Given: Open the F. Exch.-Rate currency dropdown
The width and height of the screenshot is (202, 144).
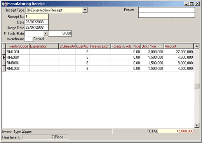Looking at the screenshot, I should point(45,33).
